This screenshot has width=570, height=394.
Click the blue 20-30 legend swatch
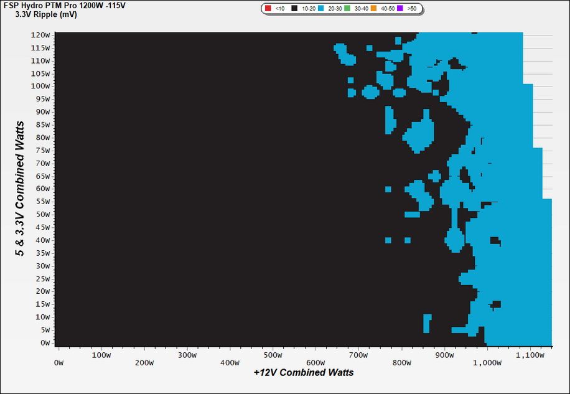[x=321, y=8]
